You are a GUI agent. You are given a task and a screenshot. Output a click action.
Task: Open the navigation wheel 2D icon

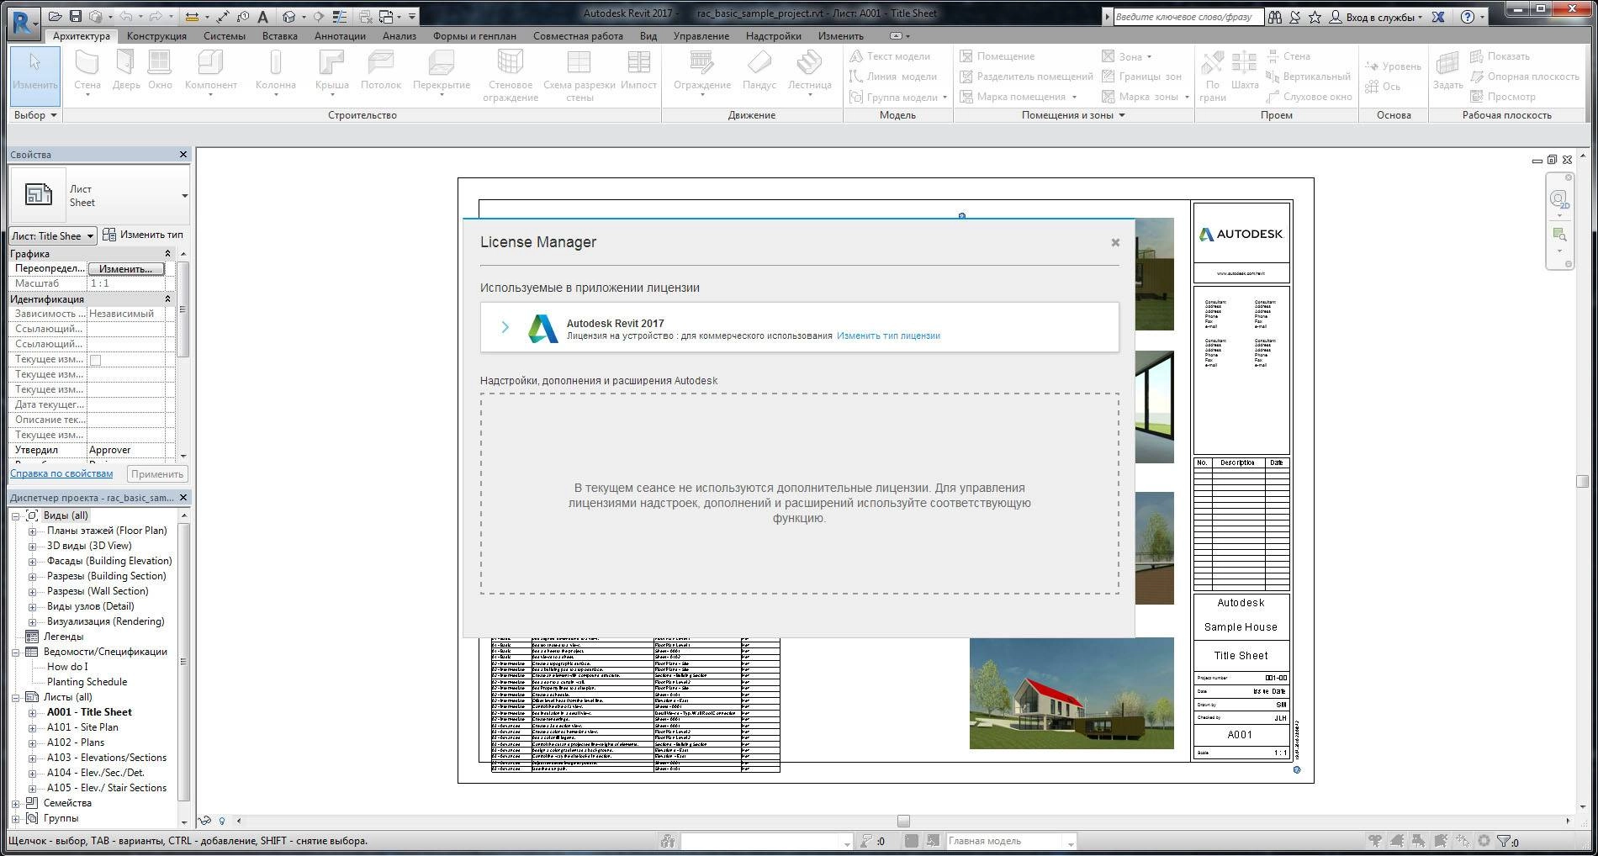coord(1559,200)
